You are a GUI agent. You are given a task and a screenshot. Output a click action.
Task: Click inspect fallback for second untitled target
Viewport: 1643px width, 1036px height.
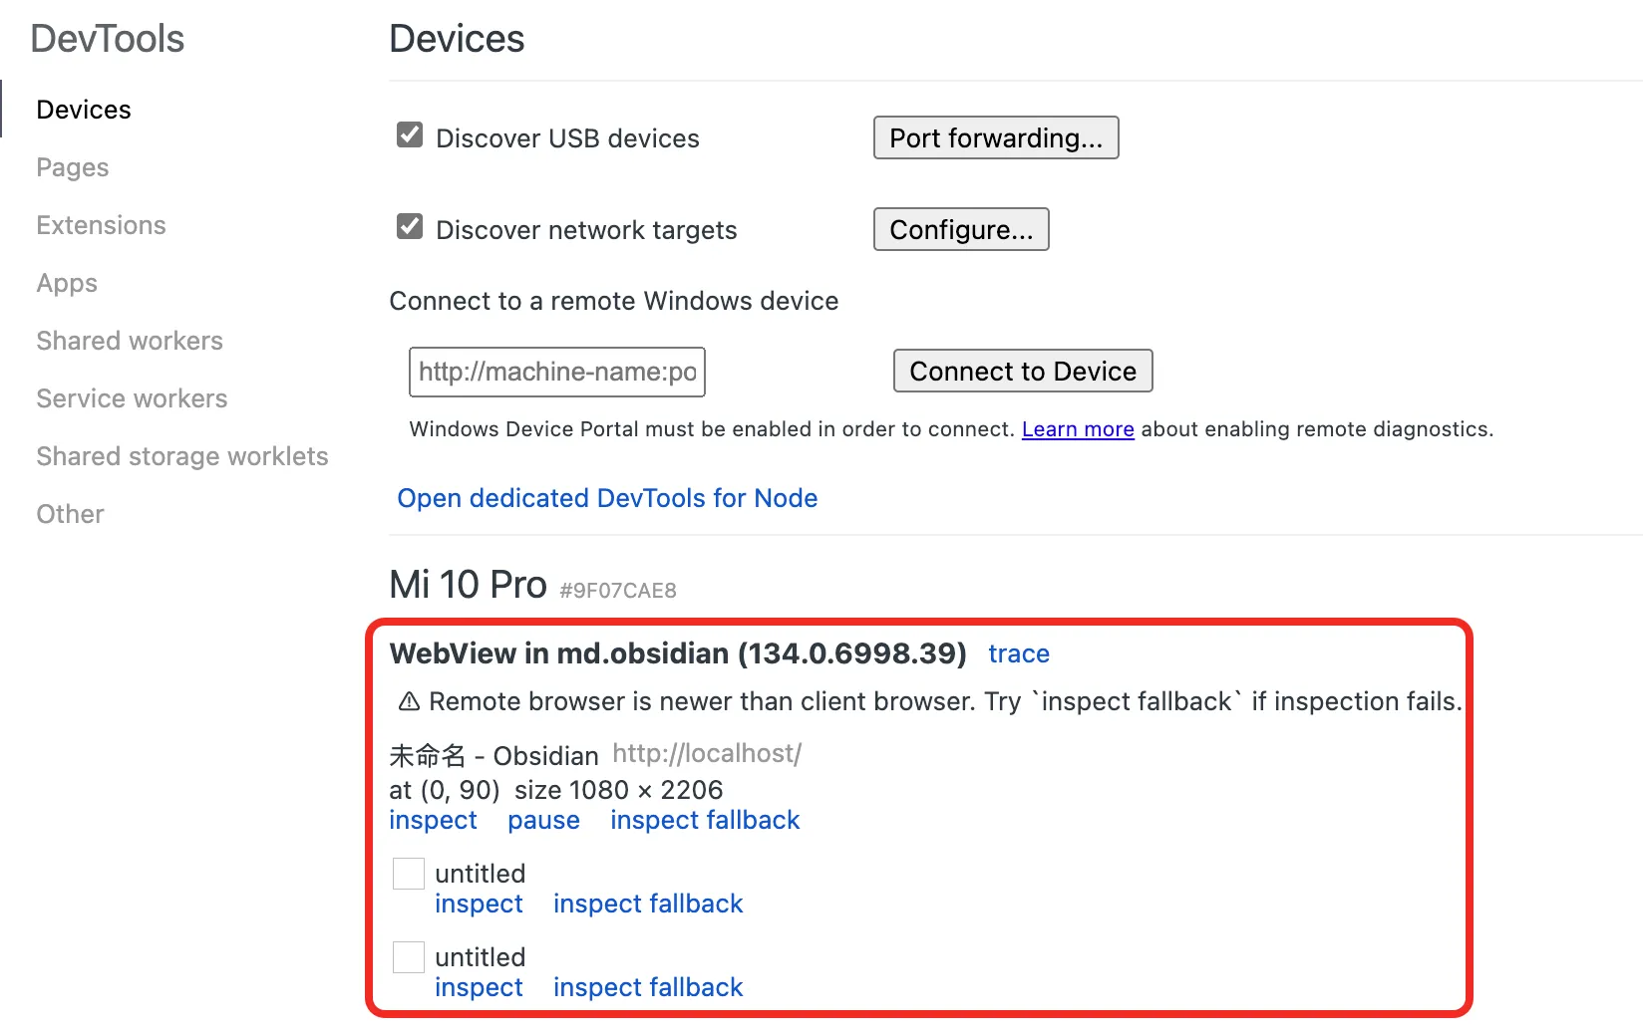click(648, 987)
